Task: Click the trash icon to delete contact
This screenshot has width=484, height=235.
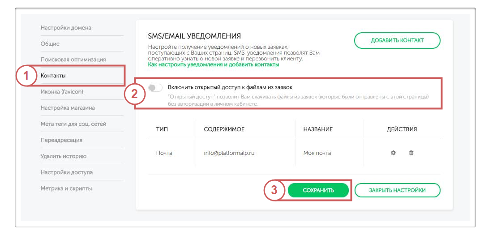Action: coord(411,153)
